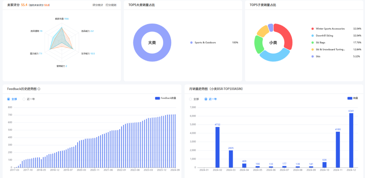Image resolution: width=365 pixels, height=178 pixels.
Task: Click the Winter Sports Accessories legend label
Action: (x=330, y=29)
